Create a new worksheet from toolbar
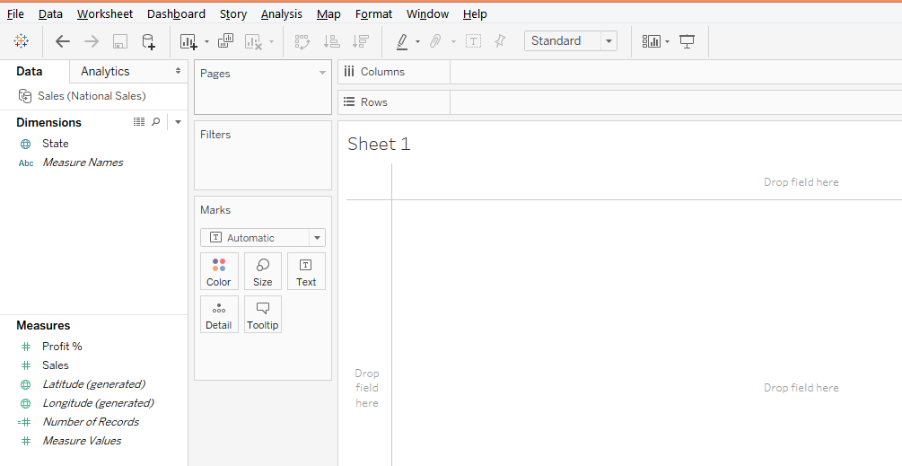902x466 pixels. click(188, 41)
